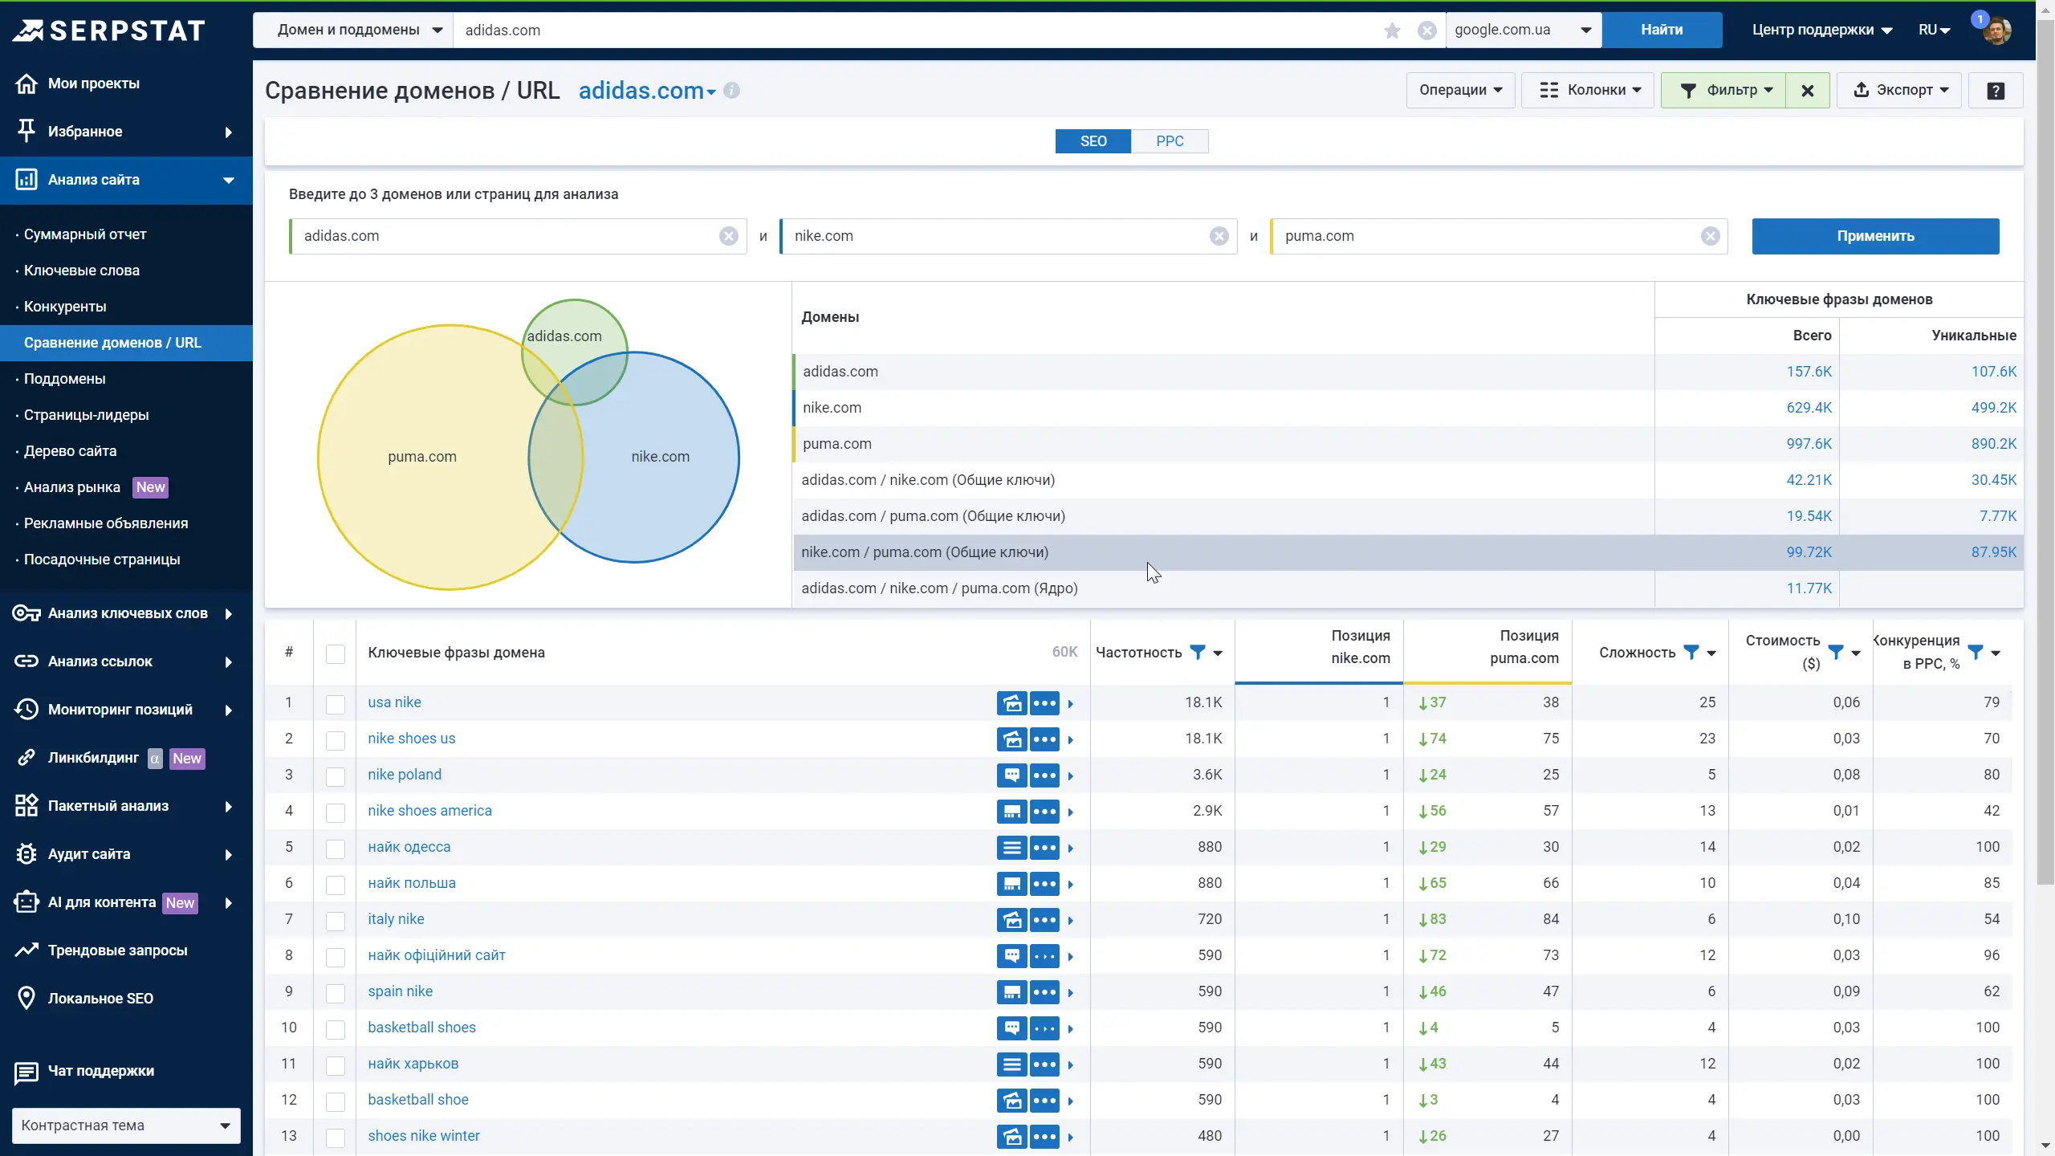Toggle the select-all header checkbox
Screen dimensions: 2055x1156
pyautogui.click(x=336, y=653)
